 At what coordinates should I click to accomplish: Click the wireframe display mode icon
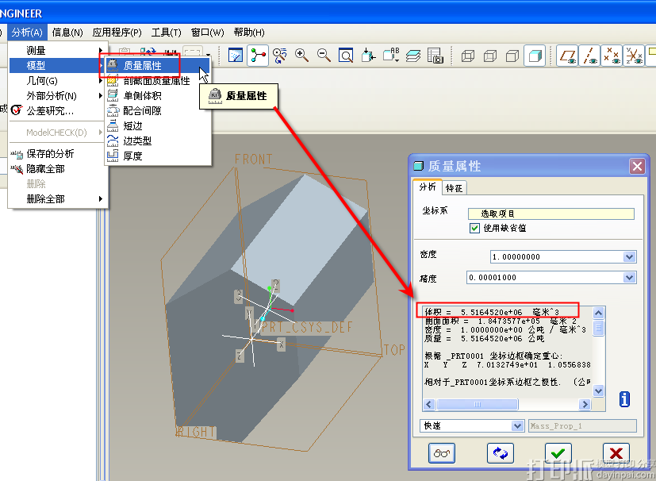[468, 56]
